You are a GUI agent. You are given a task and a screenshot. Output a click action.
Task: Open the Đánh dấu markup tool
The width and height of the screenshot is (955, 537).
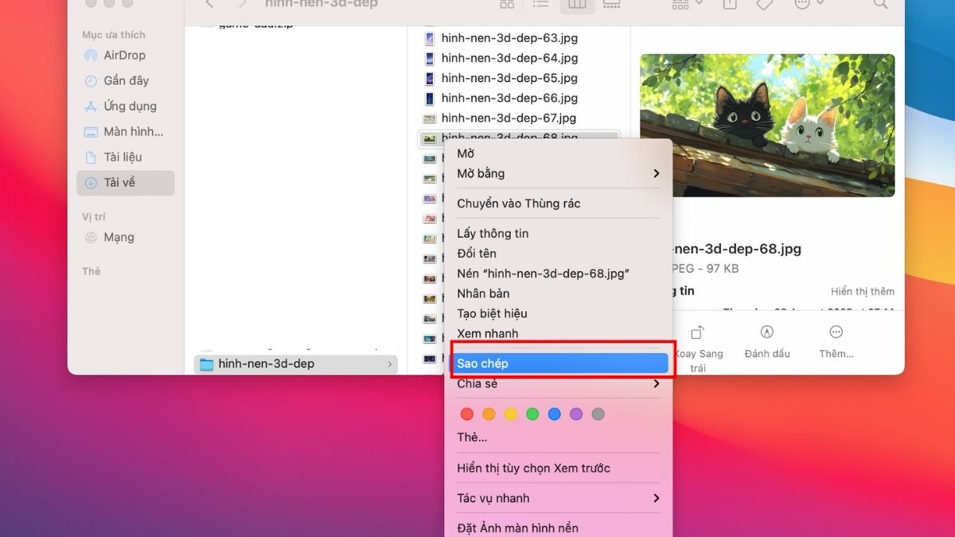click(766, 332)
